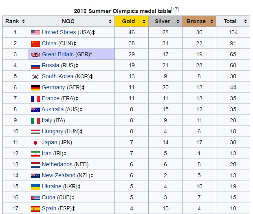Screen dimensions: 253x214
Task: Click the France link in table
Action: [x=51, y=99]
